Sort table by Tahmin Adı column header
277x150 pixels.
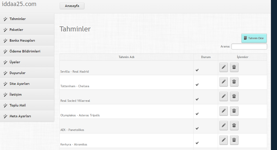pyautogui.click(x=126, y=57)
